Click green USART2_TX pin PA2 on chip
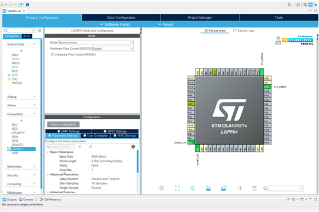Image resolution: width=319 pixels, height=212 pixels. (x=191, y=142)
